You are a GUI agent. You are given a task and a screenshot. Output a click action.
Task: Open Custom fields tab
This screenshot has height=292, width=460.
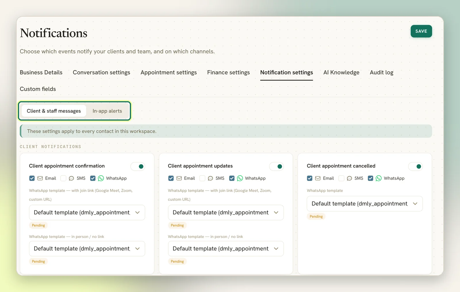[x=38, y=89]
